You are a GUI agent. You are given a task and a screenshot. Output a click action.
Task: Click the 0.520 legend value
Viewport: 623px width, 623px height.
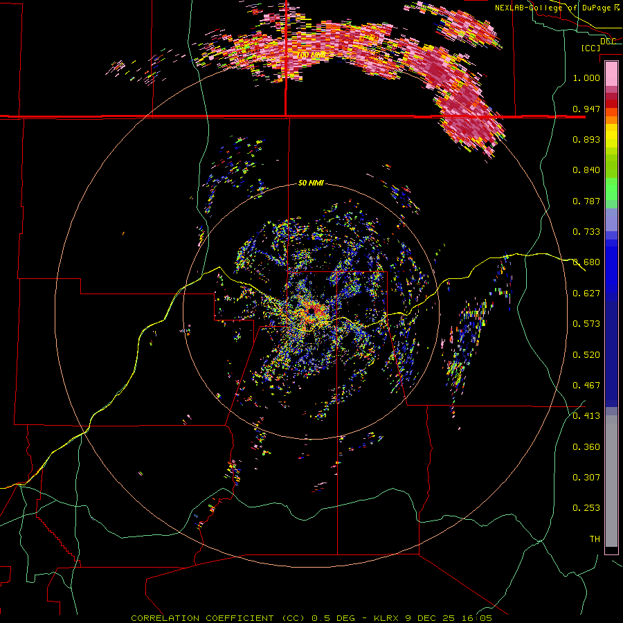click(x=586, y=355)
